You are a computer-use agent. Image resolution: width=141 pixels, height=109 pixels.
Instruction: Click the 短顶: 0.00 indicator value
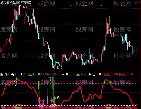click(x=126, y=74)
